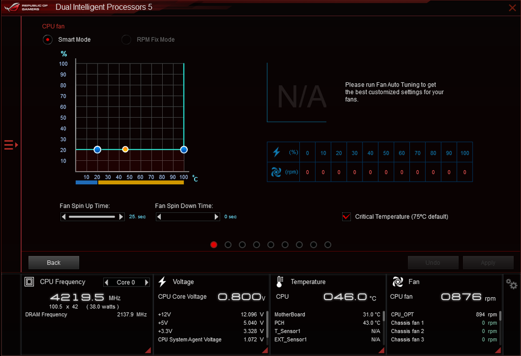Go to third fan page dot
This screenshot has width=521, height=356.
click(242, 245)
